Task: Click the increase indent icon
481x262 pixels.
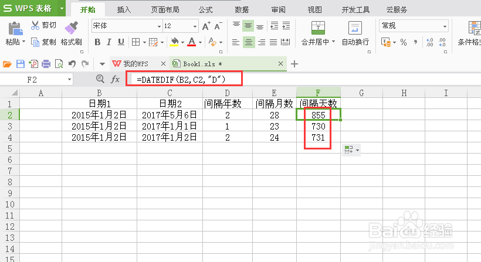Action: (286, 26)
